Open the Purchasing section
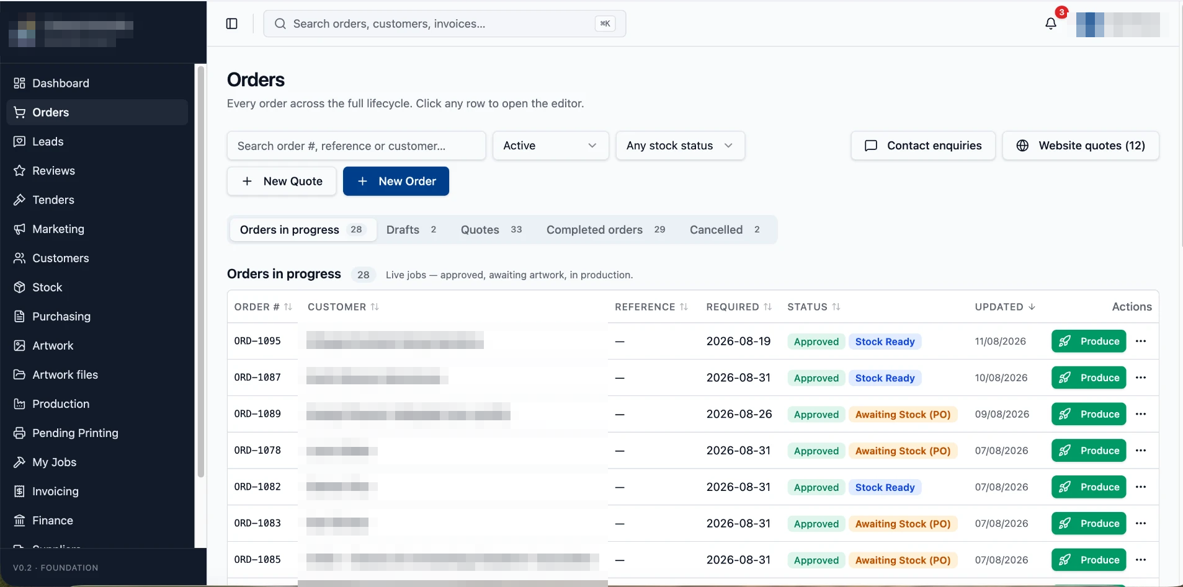This screenshot has width=1183, height=587. (x=97, y=316)
